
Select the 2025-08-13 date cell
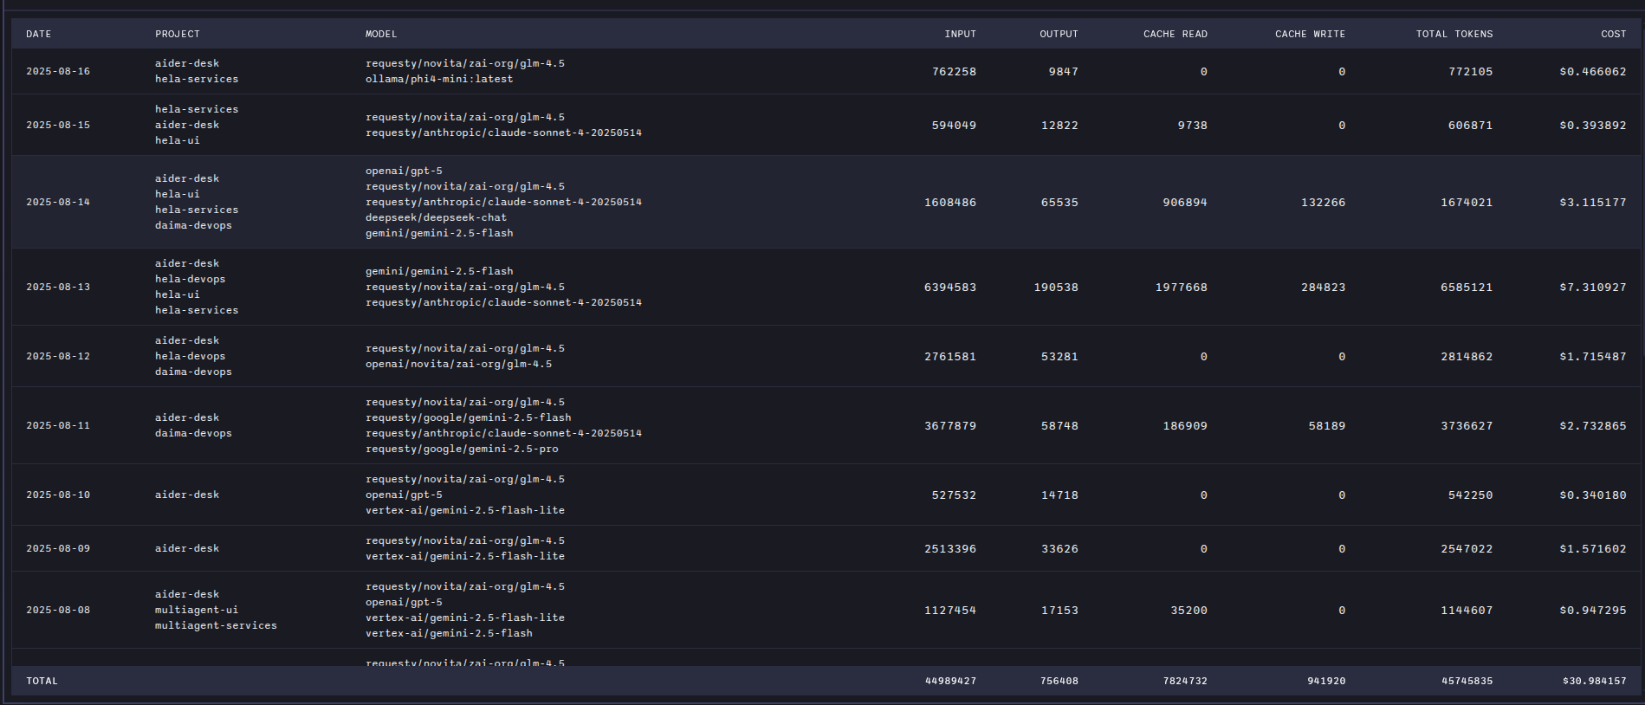[58, 287]
